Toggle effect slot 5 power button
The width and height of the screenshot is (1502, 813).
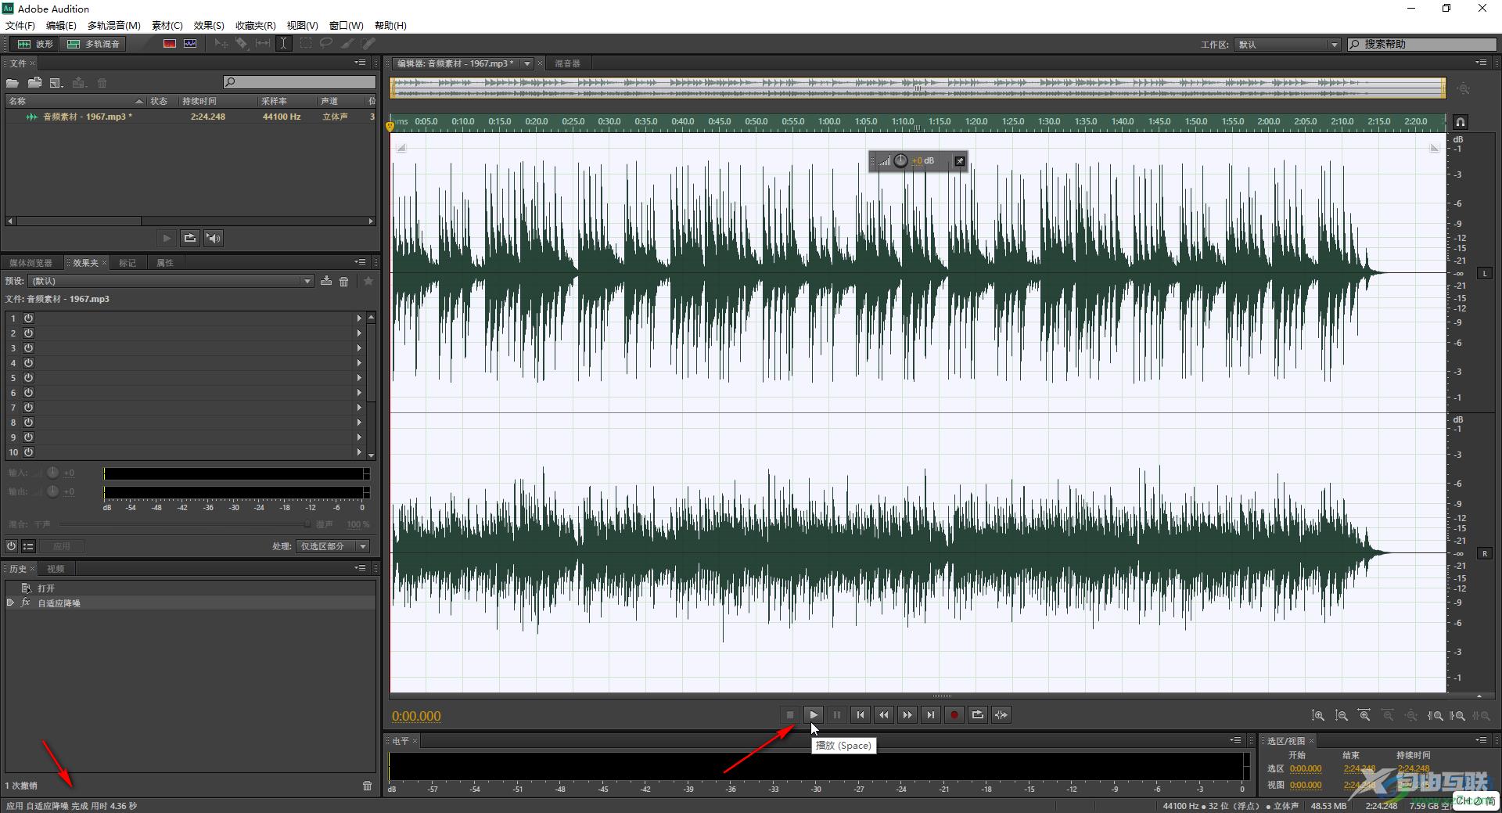click(x=28, y=378)
